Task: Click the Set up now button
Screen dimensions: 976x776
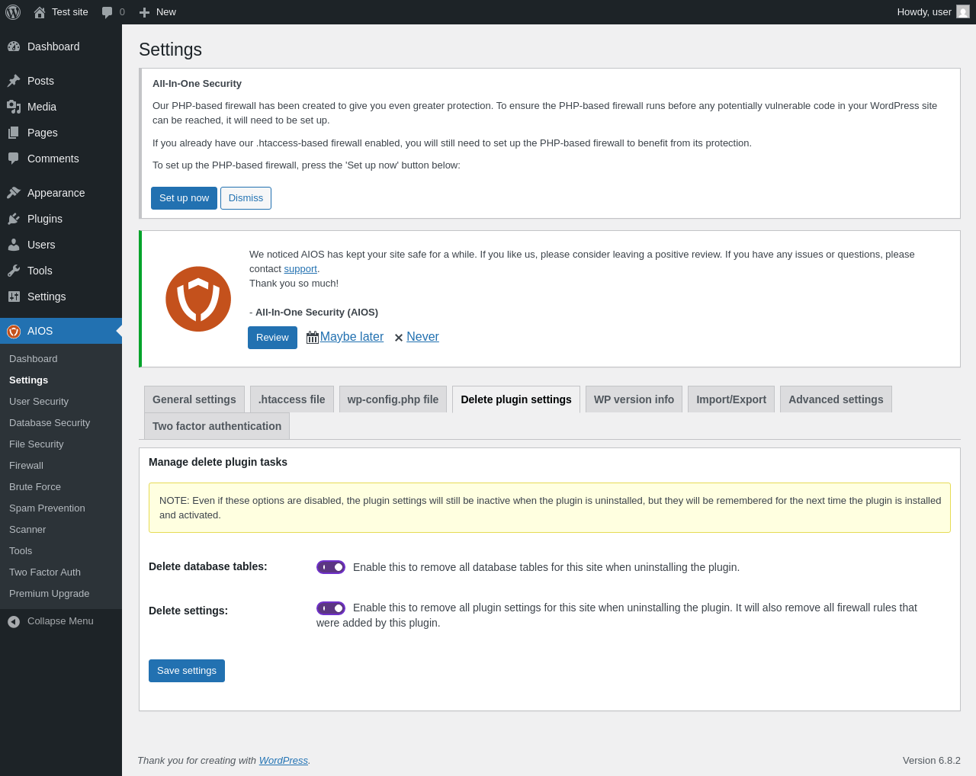Action: tap(184, 198)
